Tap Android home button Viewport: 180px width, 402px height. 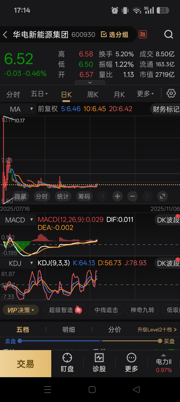coord(92,389)
